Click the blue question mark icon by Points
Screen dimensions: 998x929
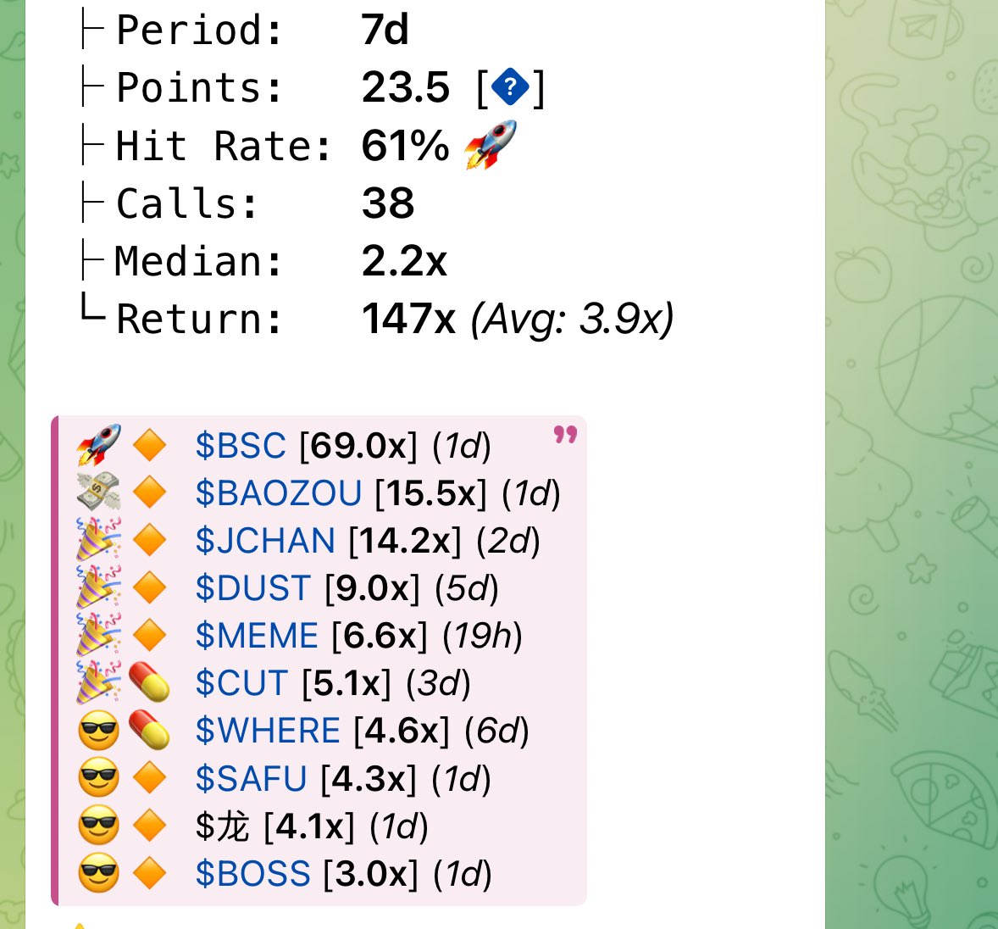pos(510,87)
